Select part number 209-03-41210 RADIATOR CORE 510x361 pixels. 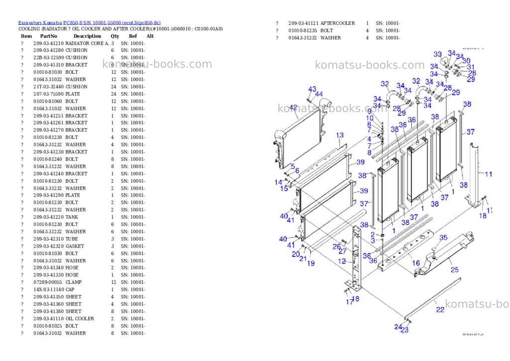[x=48, y=43]
